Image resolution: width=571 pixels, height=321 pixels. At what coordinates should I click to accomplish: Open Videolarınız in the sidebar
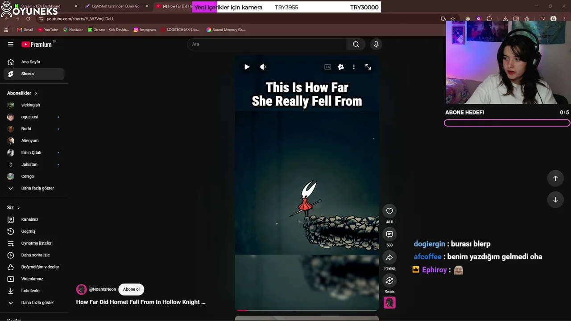34,279
